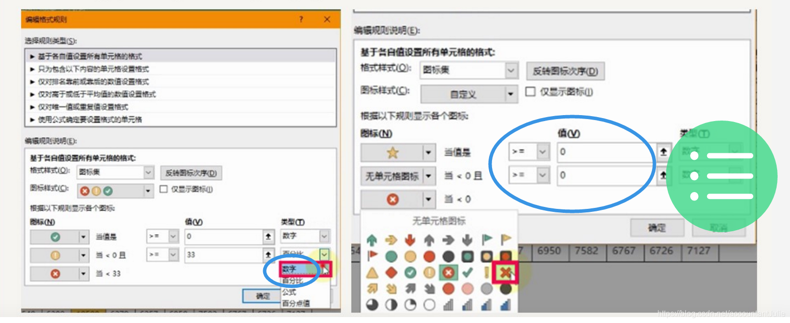
Task: Open green check icon dropdown in left dialog
Action: click(83, 237)
